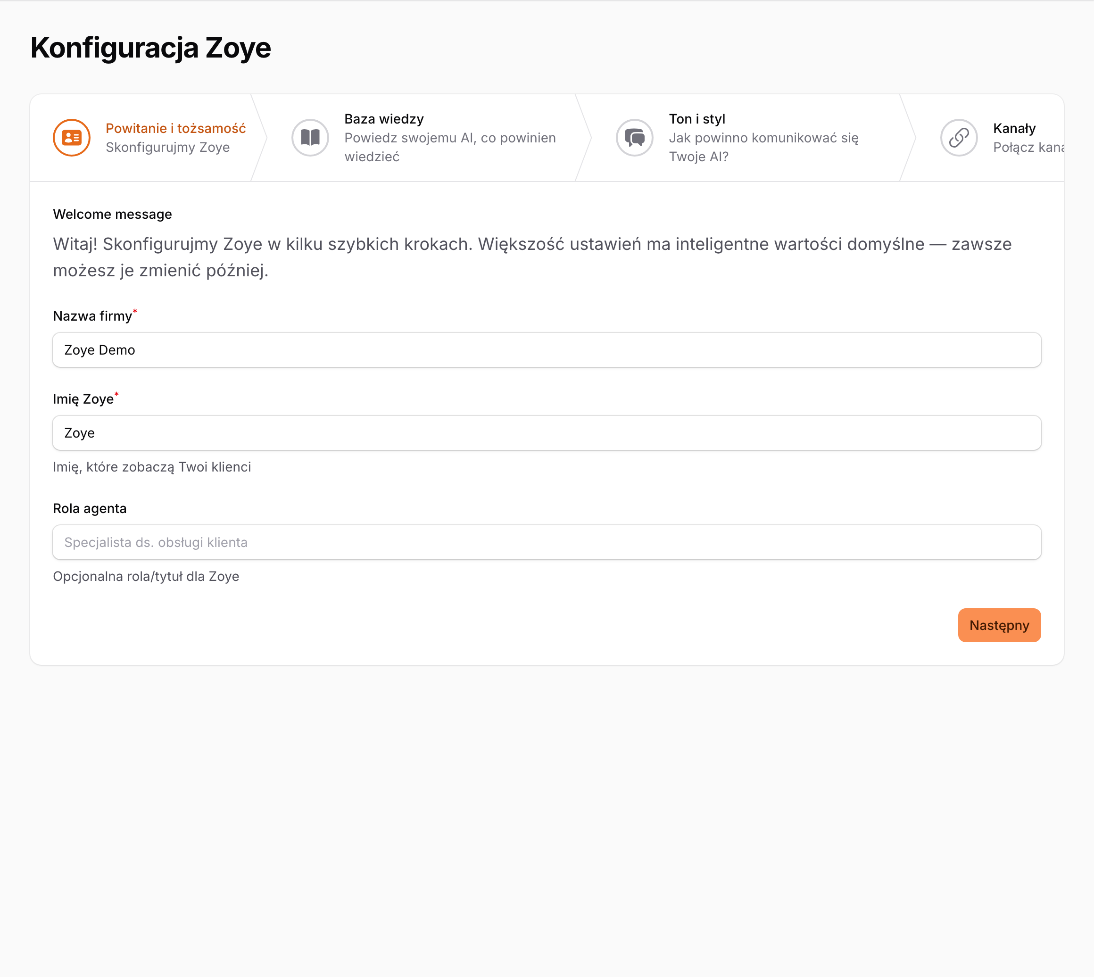The width and height of the screenshot is (1094, 977).
Task: Switch to the Baza wiedzy step
Action: (422, 138)
